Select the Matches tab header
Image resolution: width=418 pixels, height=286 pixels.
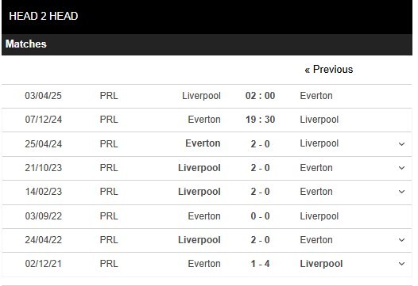(x=26, y=44)
